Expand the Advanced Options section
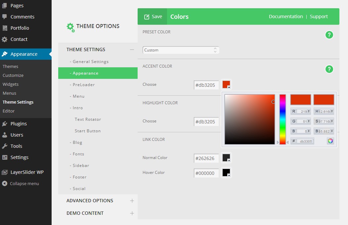 132,201
